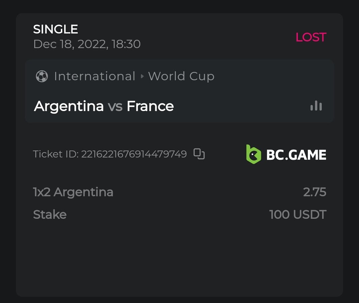Click the 'vs' text in match title
The height and width of the screenshot is (303, 359).
coord(115,106)
